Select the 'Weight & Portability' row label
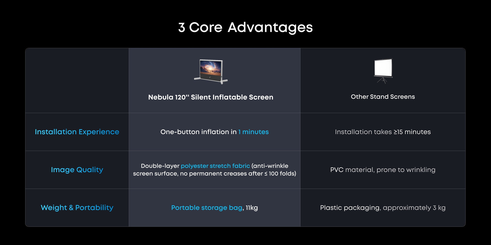The width and height of the screenshot is (491, 245). [x=77, y=208]
